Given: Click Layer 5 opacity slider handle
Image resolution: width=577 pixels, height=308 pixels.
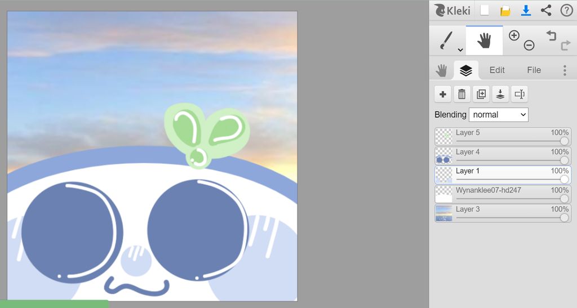Looking at the screenshot, I should [x=564, y=141].
